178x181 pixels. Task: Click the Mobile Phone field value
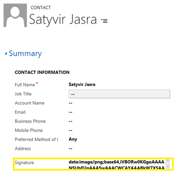coord(71,130)
